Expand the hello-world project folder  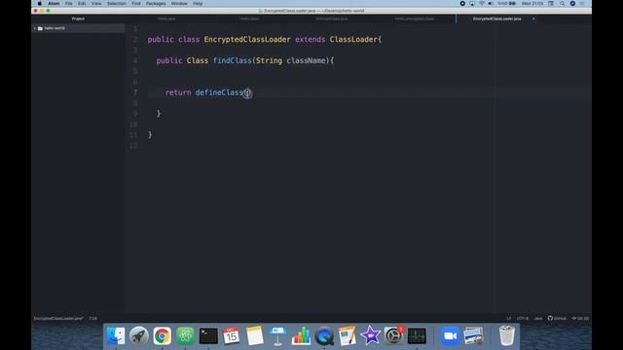(x=35, y=28)
